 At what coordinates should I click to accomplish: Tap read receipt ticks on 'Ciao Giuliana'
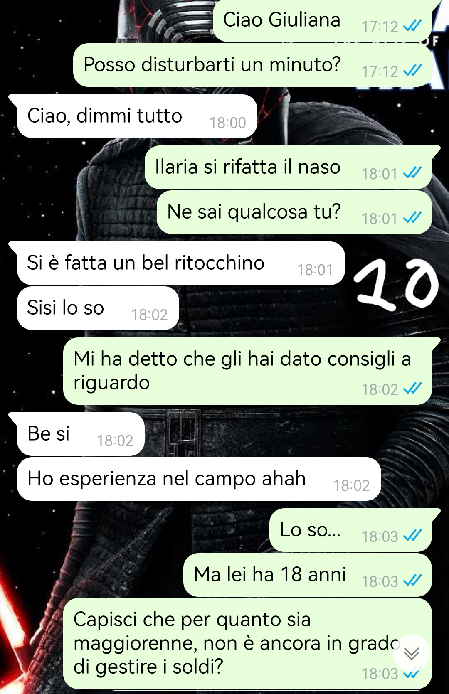pyautogui.click(x=413, y=27)
